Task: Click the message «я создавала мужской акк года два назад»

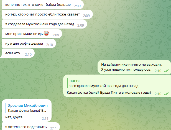Action: click(44, 24)
